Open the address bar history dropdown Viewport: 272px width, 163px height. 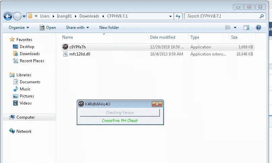tap(171, 16)
